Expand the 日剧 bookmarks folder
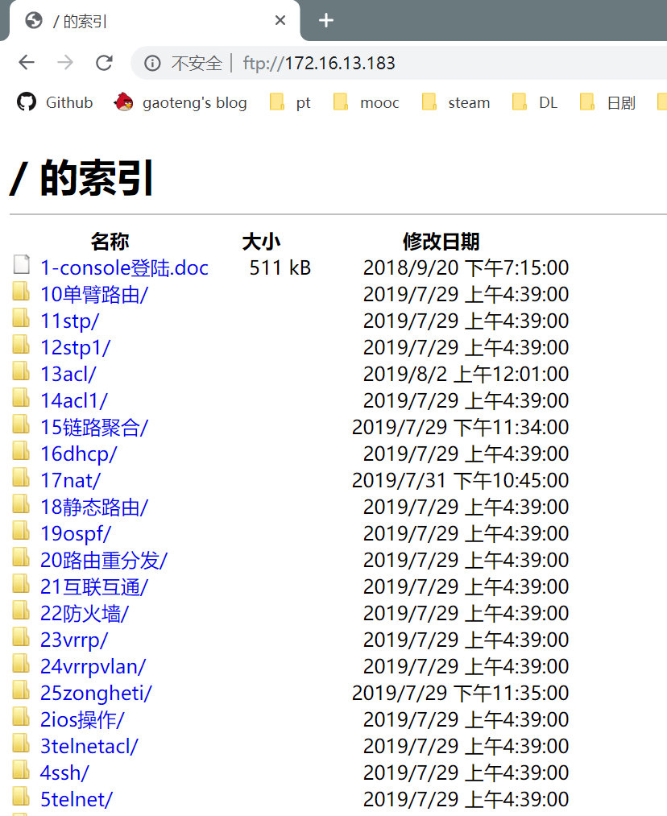Screen dimensions: 667x816 click(608, 102)
